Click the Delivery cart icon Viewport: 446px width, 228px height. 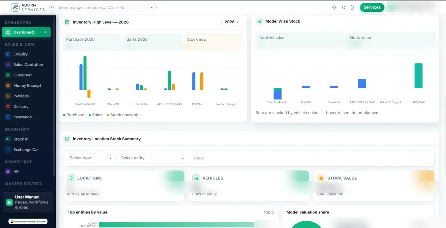coord(8,106)
